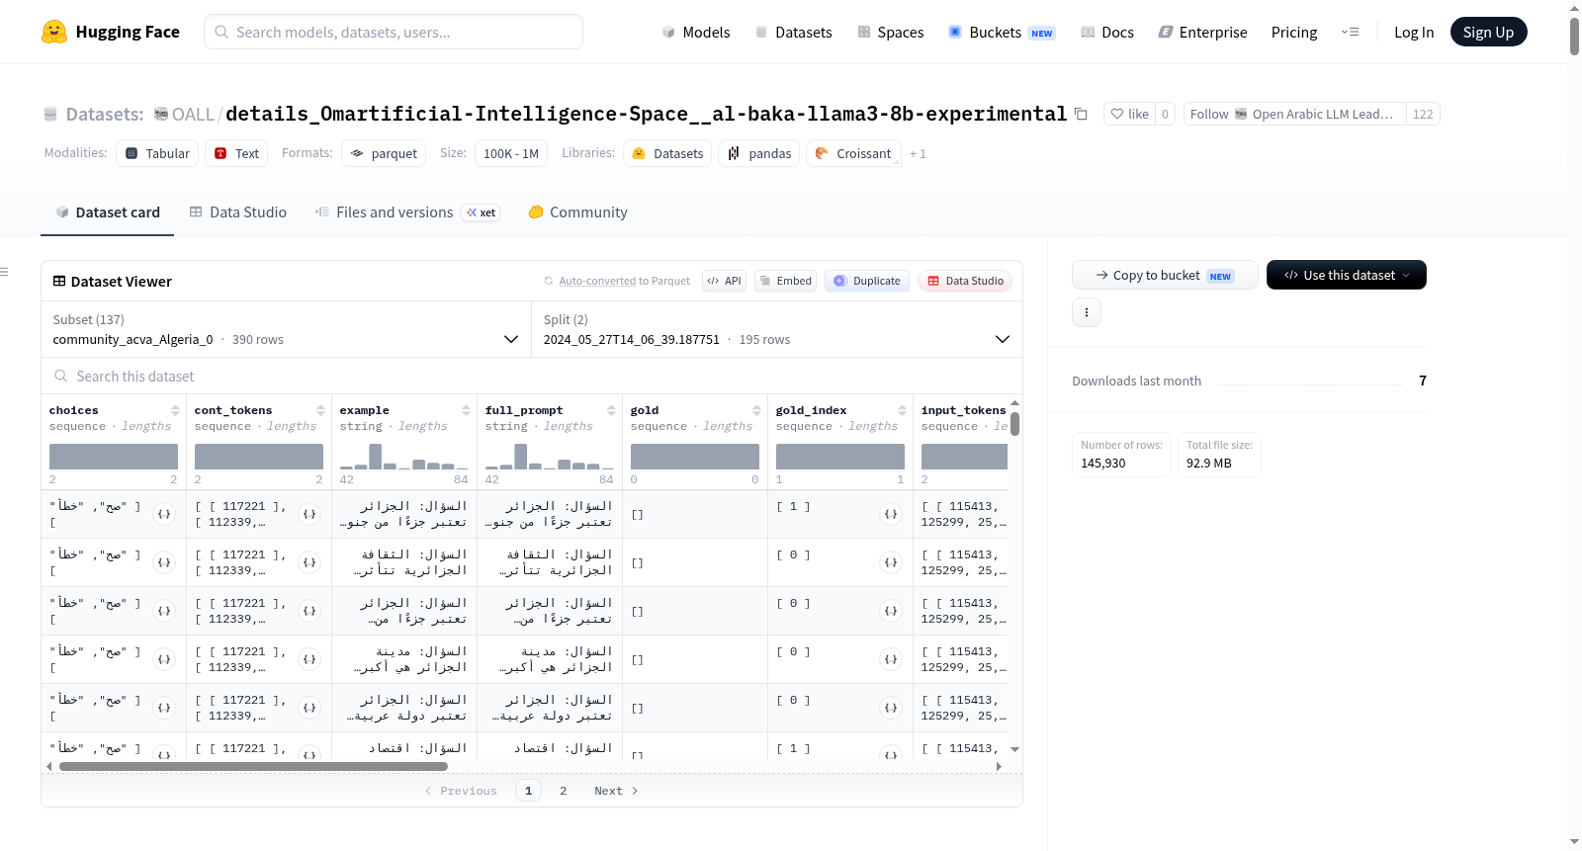
Task: Click Log In
Action: [x=1413, y=32]
